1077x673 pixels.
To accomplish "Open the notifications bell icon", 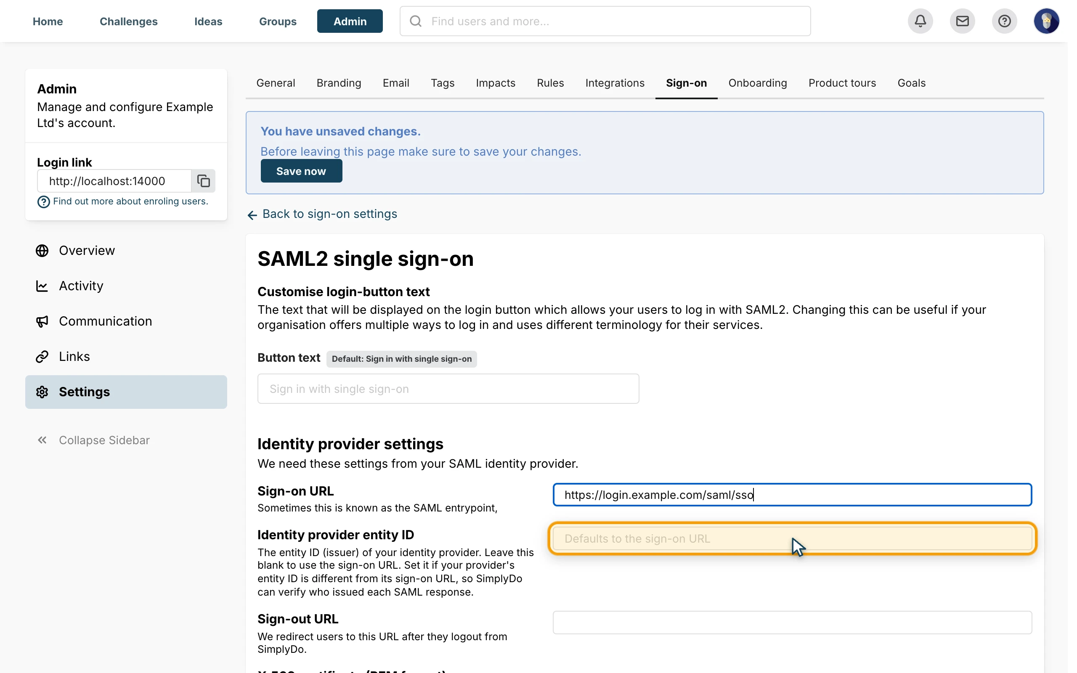I will (920, 21).
